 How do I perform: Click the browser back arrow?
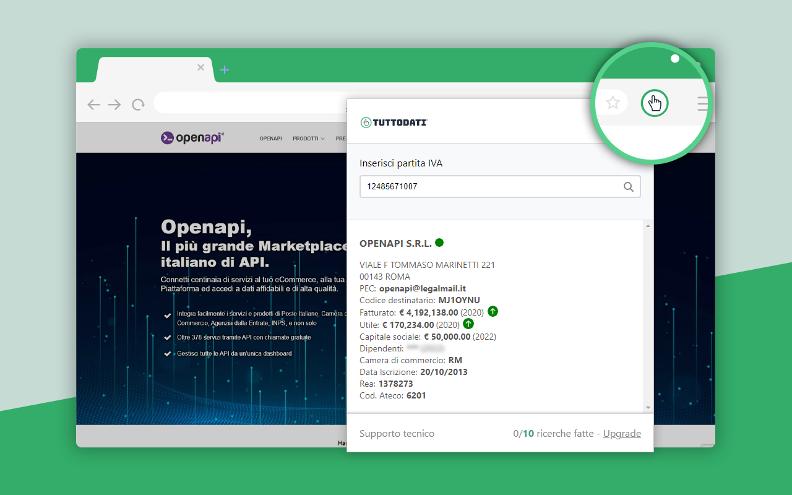pos(94,105)
